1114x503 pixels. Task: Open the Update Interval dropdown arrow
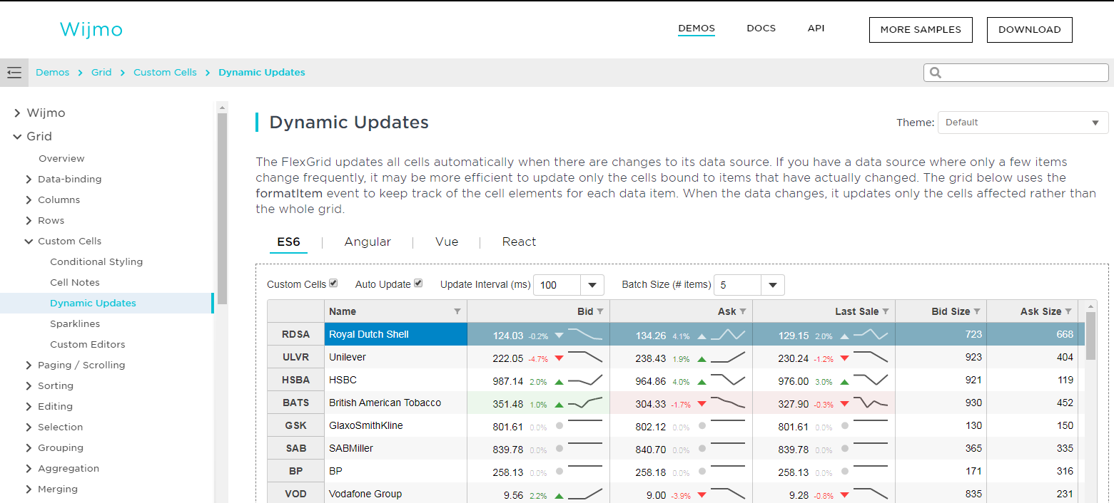coord(592,285)
